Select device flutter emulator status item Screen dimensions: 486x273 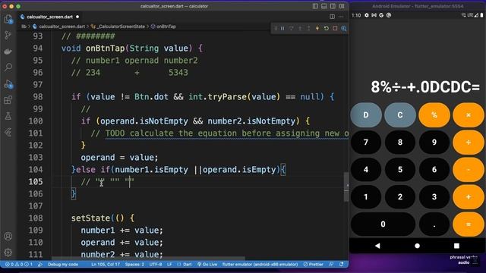260,265
